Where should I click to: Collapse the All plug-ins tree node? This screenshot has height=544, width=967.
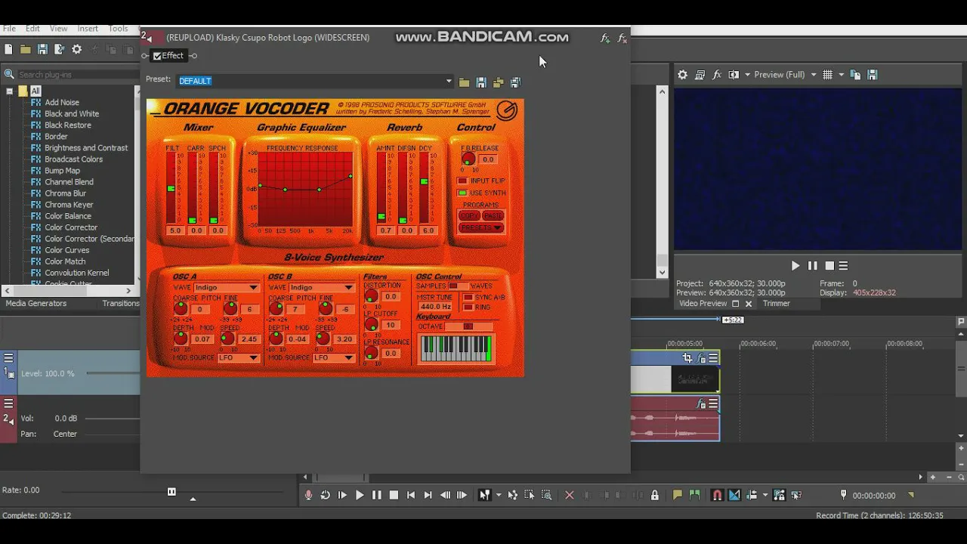[x=10, y=91]
